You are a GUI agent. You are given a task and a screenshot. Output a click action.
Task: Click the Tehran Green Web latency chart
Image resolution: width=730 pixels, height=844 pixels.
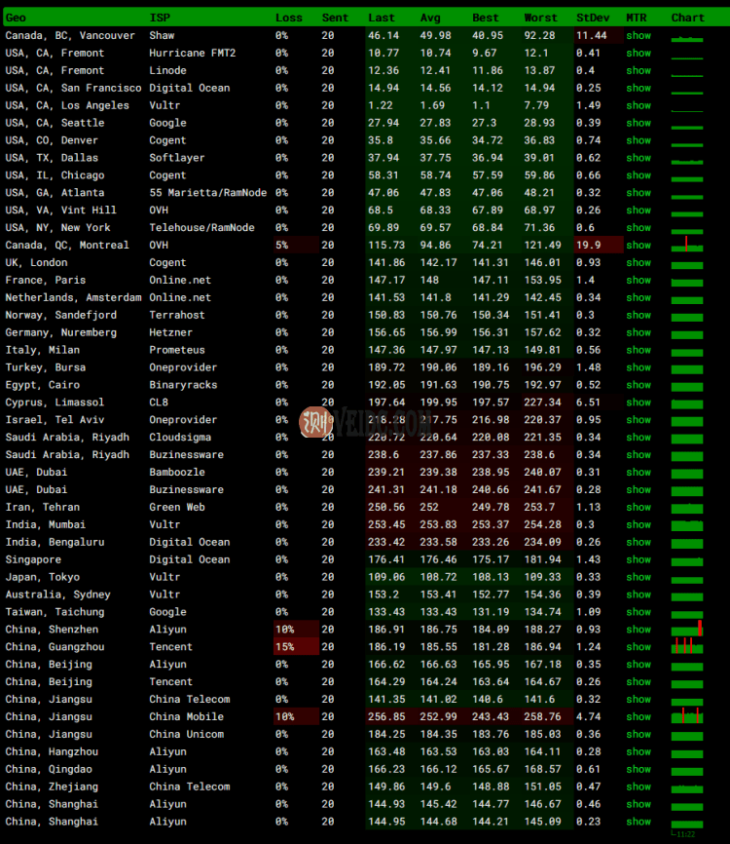coord(687,507)
